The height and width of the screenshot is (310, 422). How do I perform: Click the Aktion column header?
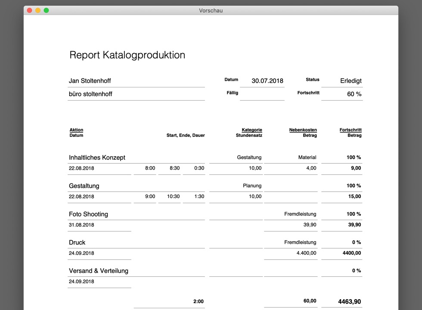tap(76, 130)
